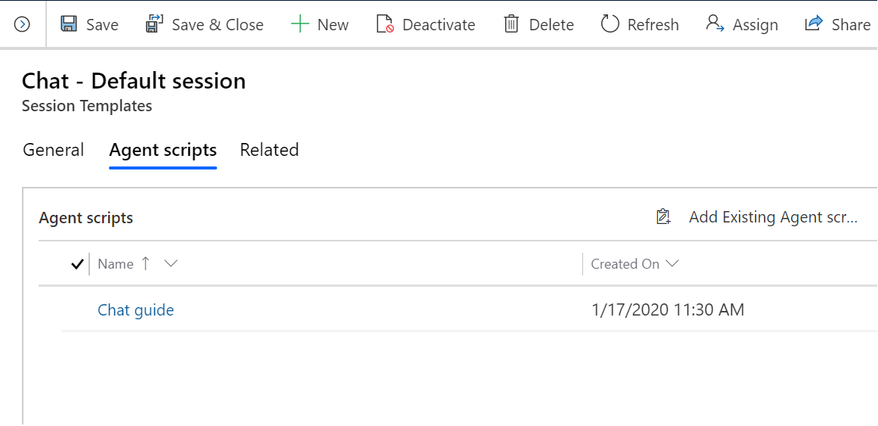This screenshot has width=878, height=426.
Task: Toggle the select-all checkmark in grid header
Action: click(x=77, y=264)
